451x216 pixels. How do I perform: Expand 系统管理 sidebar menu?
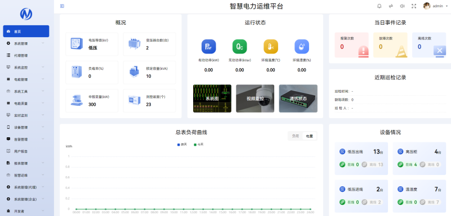coord(26,43)
